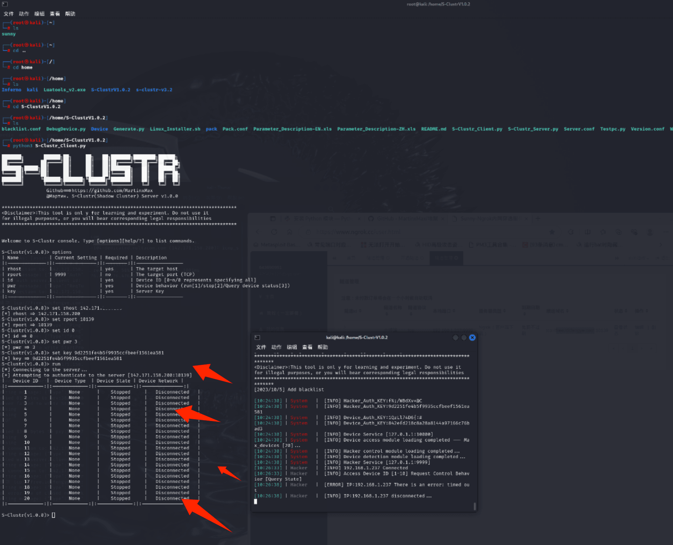Click 'set rport 10139' command line
The width and height of the screenshot is (673, 545).
(73, 319)
